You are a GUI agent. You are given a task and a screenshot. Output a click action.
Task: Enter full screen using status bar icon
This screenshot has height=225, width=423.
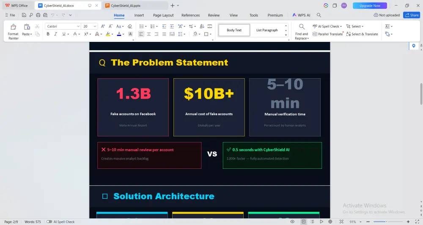pyautogui.click(x=417, y=222)
